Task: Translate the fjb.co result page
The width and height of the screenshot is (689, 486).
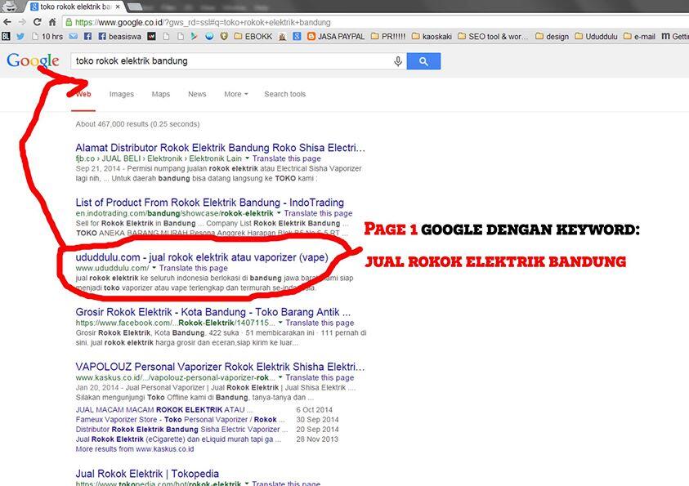Action: pyautogui.click(x=287, y=158)
